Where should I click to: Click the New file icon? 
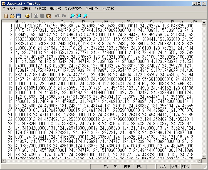(6, 16)
